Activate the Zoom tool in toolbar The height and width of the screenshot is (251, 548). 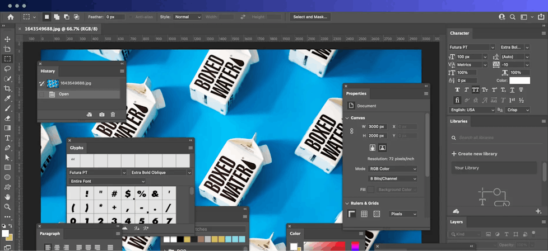7,207
